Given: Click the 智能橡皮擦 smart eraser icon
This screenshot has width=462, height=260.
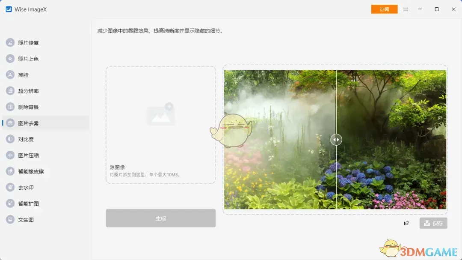Looking at the screenshot, I should (x=10, y=171).
